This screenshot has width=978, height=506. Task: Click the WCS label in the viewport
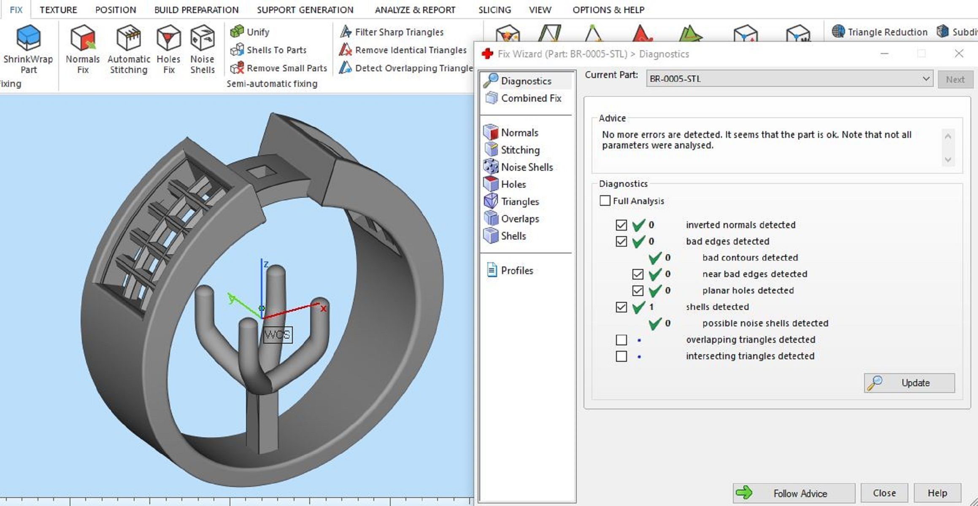(277, 335)
